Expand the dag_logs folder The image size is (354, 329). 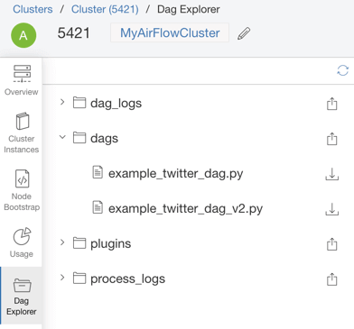click(x=62, y=102)
